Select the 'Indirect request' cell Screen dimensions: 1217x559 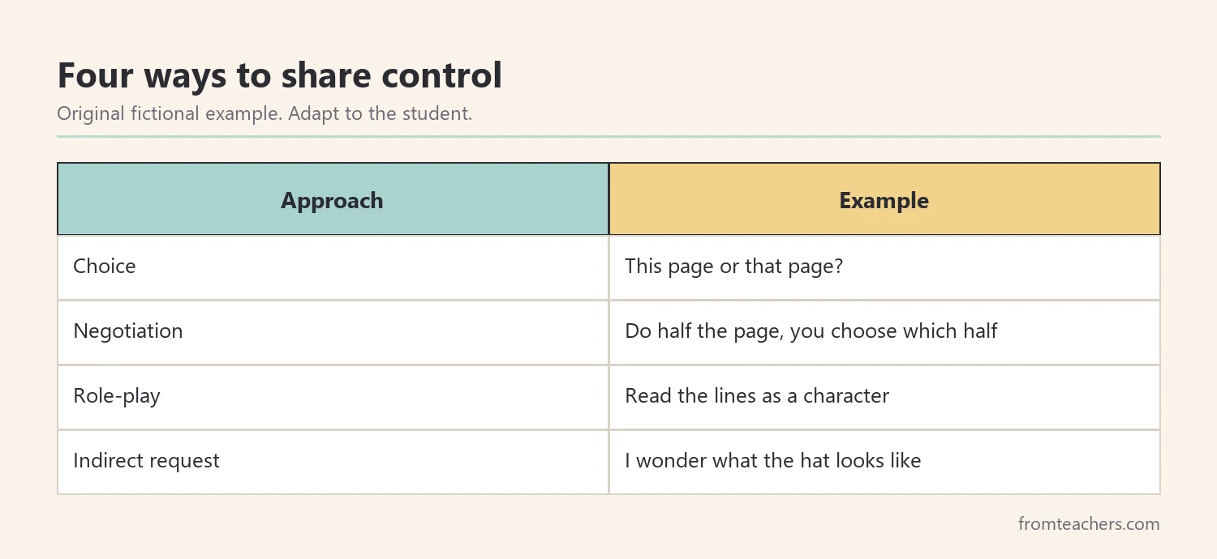pyautogui.click(x=333, y=462)
